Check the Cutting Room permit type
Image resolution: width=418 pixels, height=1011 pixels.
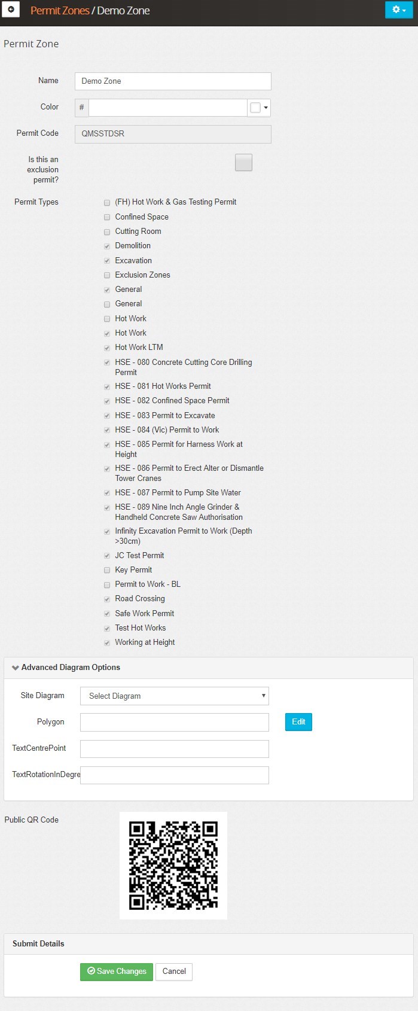[108, 232]
